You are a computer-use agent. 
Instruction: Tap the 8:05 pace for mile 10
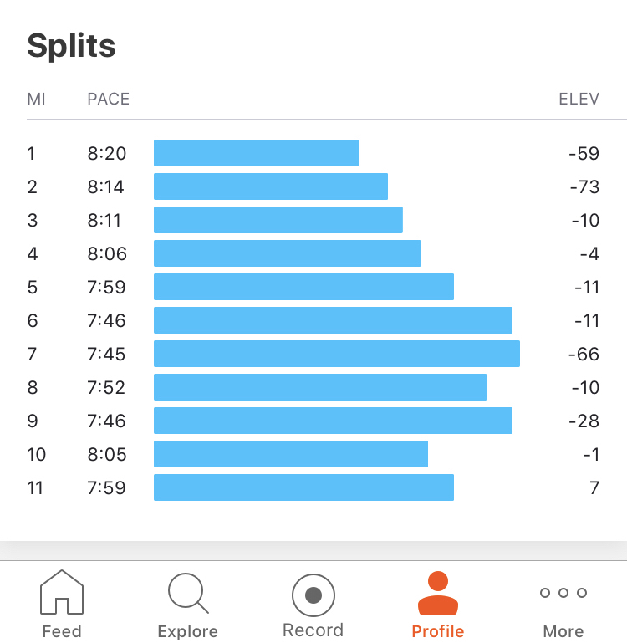[106, 454]
